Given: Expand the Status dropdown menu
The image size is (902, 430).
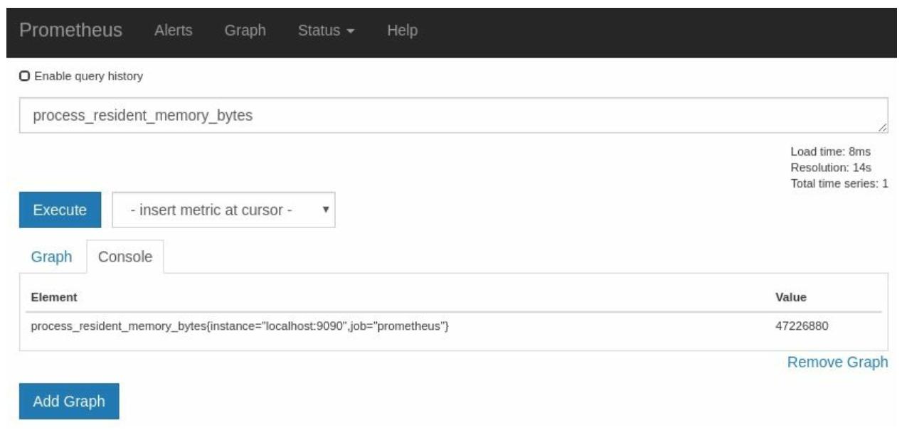Looking at the screenshot, I should (327, 31).
